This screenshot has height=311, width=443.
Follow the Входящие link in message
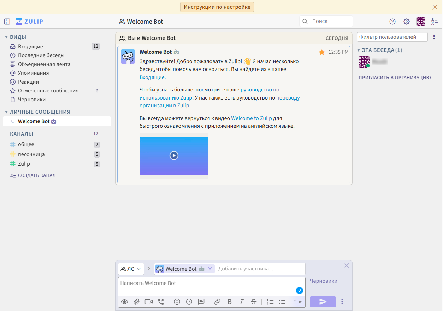[152, 77]
